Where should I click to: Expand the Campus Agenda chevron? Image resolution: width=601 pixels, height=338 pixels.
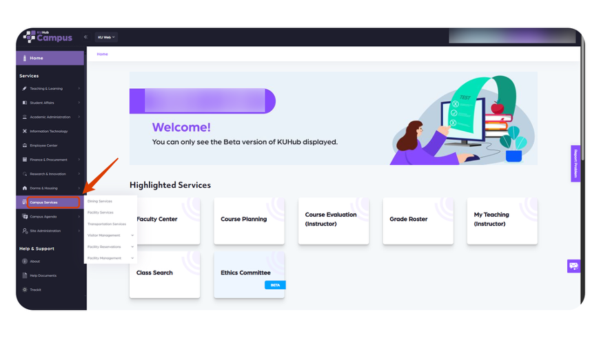point(79,217)
